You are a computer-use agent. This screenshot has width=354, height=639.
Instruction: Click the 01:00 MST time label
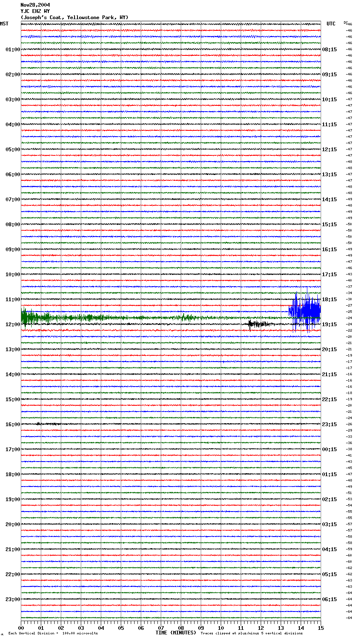(x=13, y=50)
